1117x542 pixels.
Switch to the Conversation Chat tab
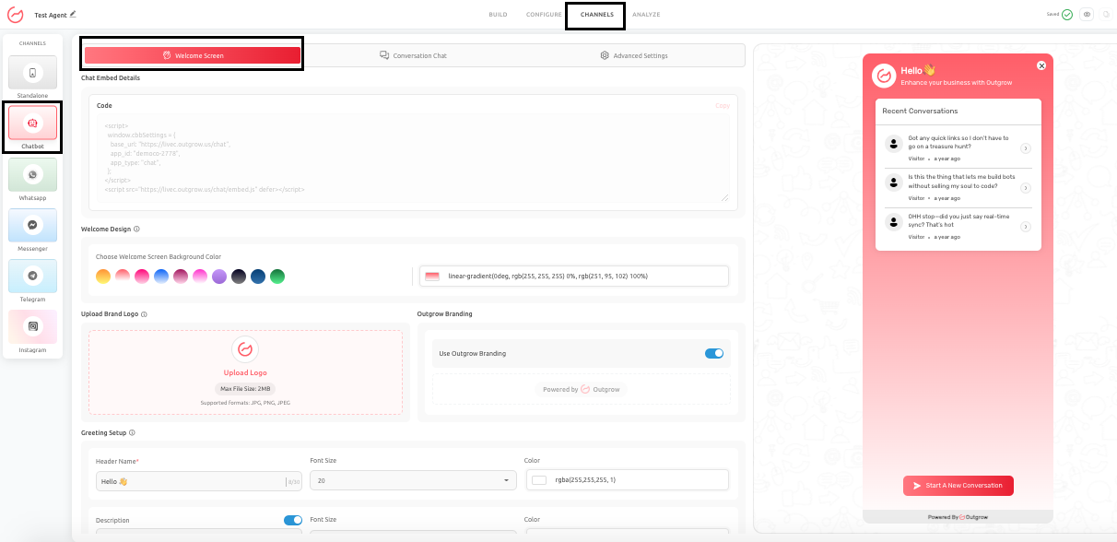(413, 55)
